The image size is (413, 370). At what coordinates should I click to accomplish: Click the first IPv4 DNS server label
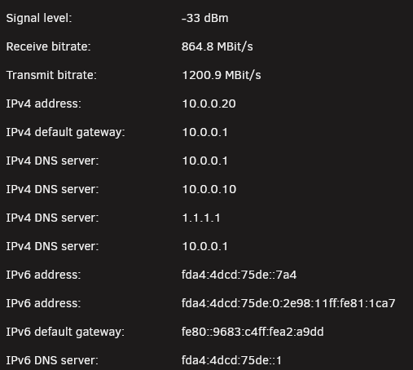52,161
